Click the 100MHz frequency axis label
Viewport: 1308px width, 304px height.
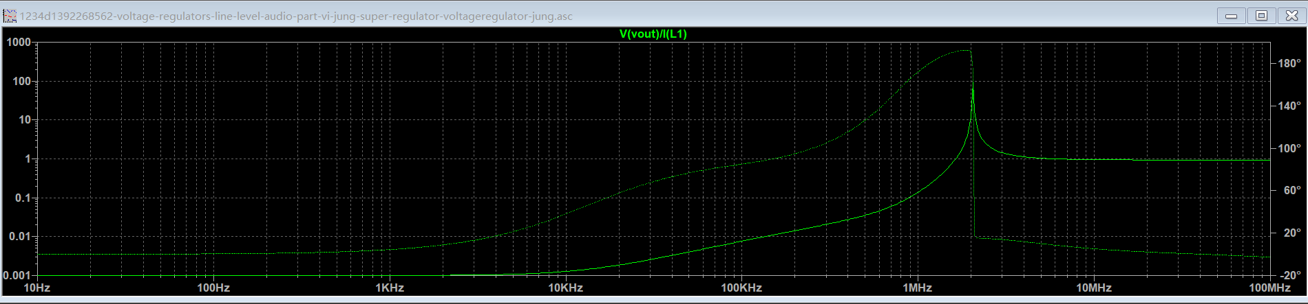tap(1270, 288)
